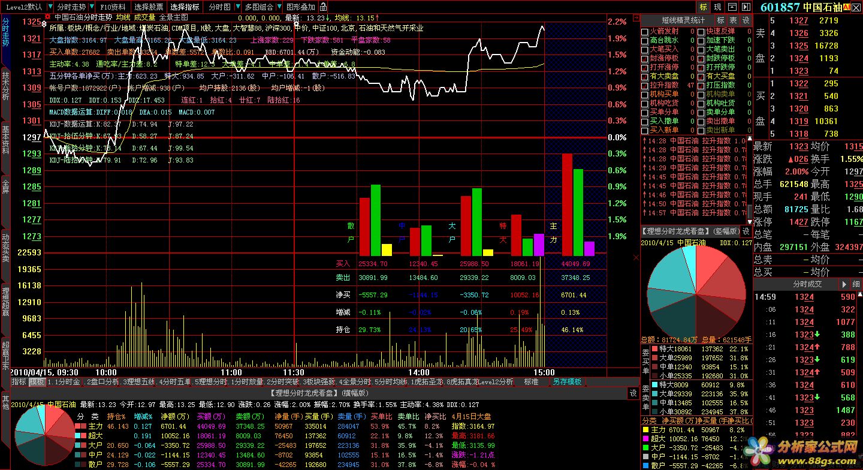Screen dimensions: 863x470
Task: Click 模板 button in template bar
Action: (x=37, y=382)
